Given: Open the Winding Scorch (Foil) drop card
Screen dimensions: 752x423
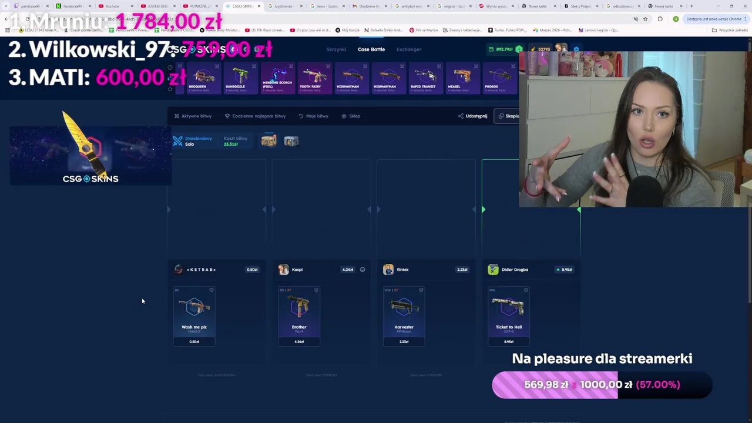Looking at the screenshot, I should 277,78.
